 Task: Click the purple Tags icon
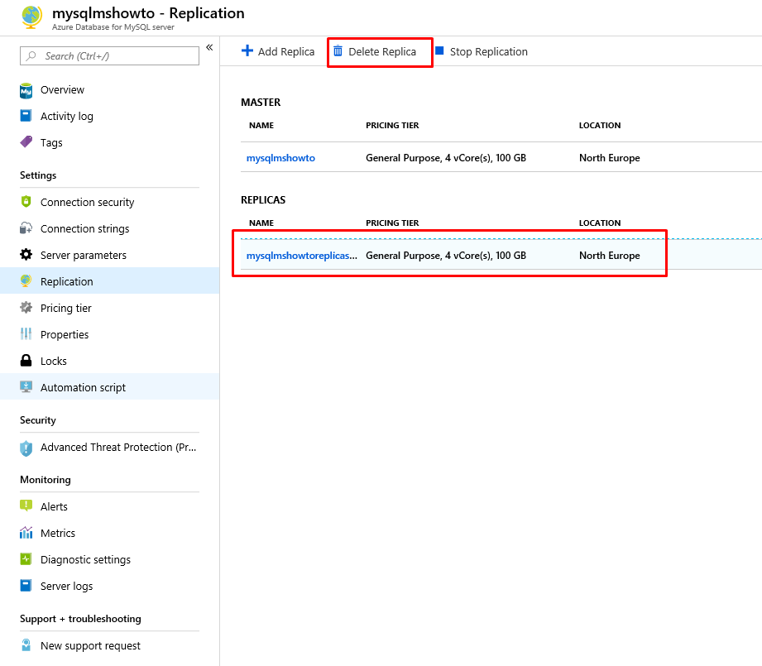click(x=26, y=141)
